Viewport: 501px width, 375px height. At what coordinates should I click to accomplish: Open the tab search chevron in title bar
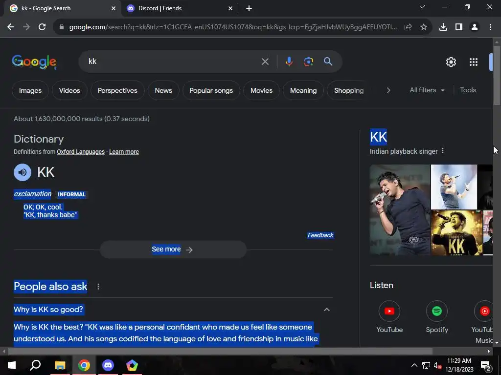(x=422, y=7)
